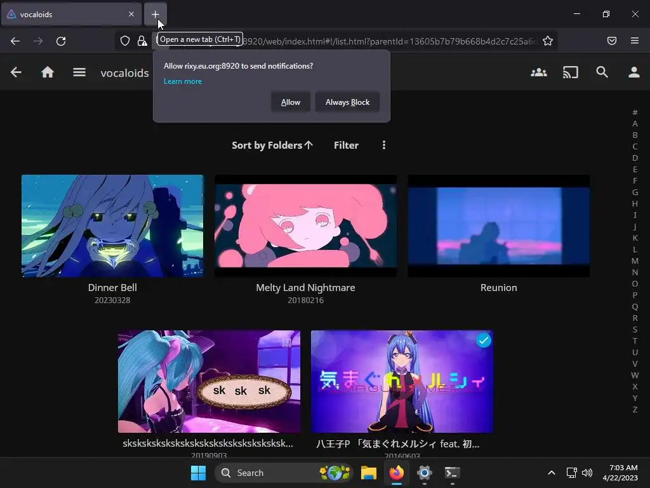The height and width of the screenshot is (488, 650).
Task: Open the Dinner Bell thumbnail
Action: click(x=112, y=226)
